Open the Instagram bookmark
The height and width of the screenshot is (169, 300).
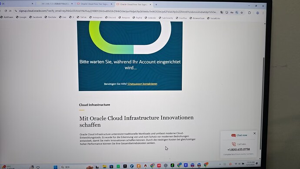tap(96, 17)
